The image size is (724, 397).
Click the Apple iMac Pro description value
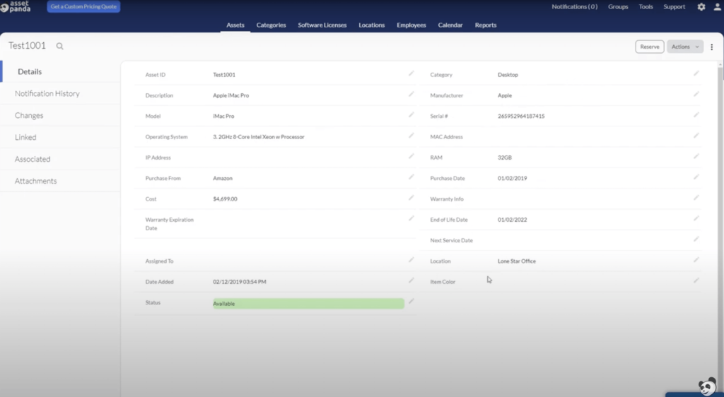[231, 95]
